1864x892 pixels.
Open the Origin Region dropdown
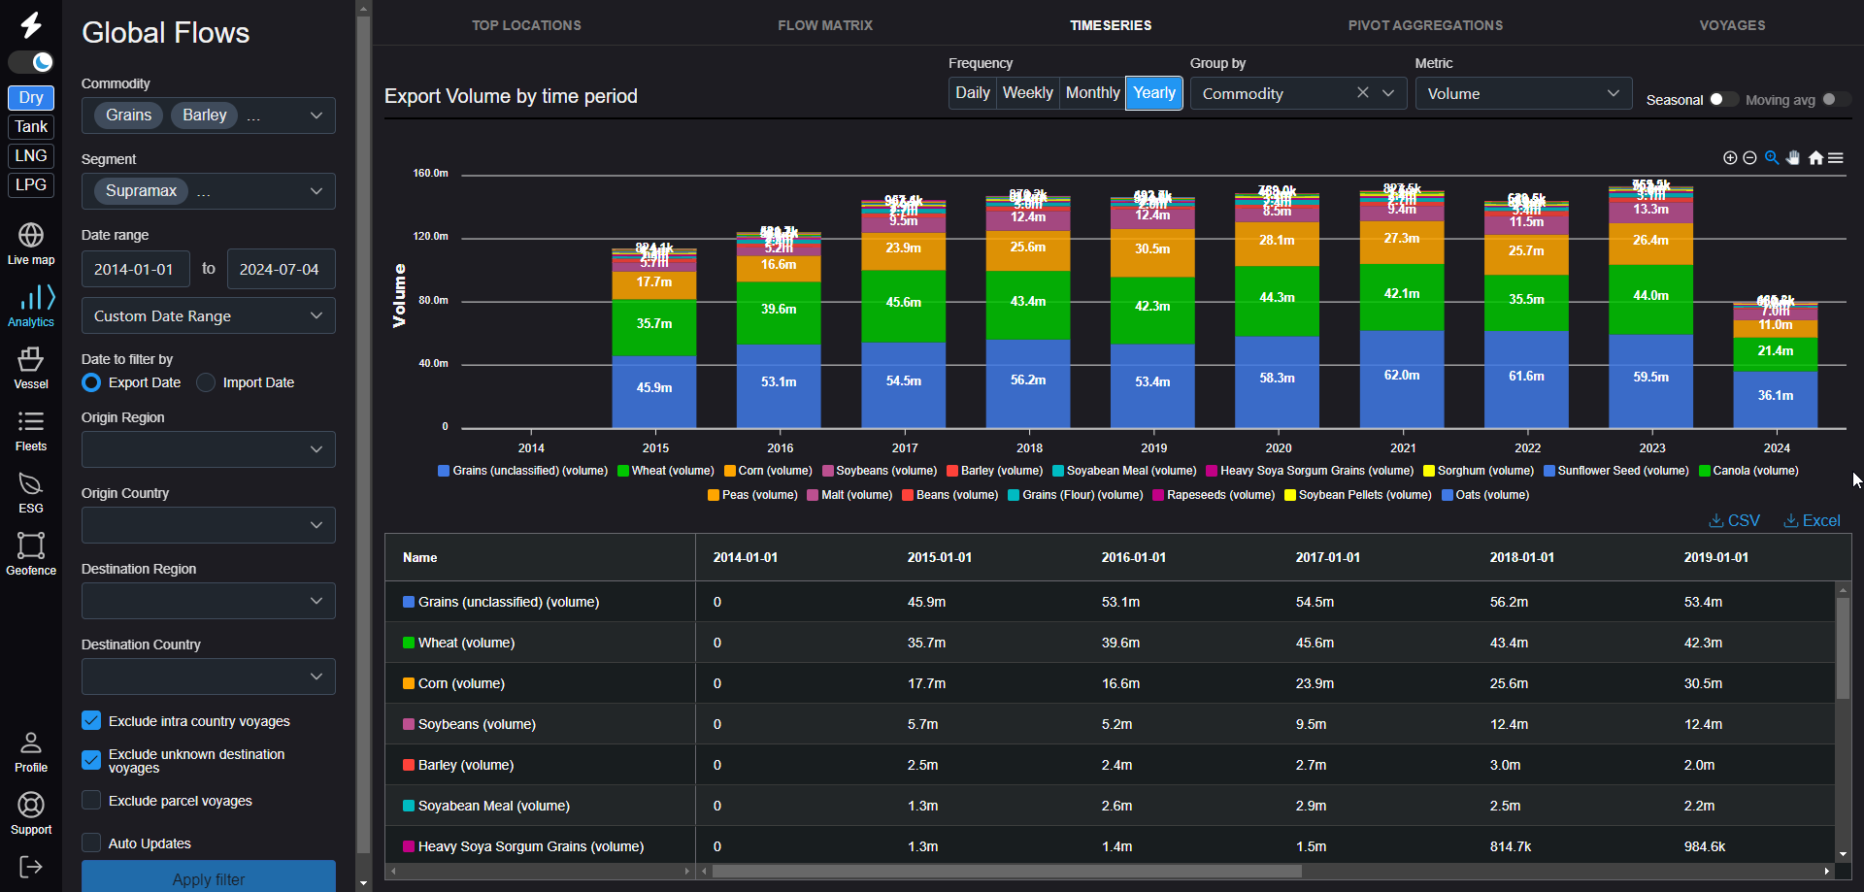coord(209,449)
